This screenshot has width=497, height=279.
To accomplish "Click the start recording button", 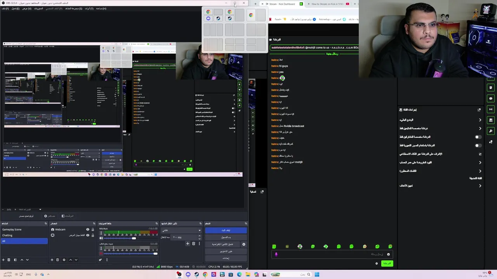I will click(226, 237).
